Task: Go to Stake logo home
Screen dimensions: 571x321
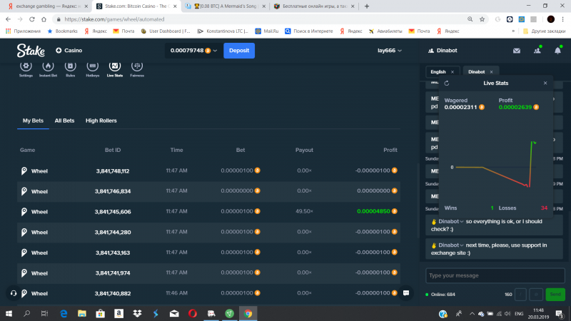Action: pos(31,51)
